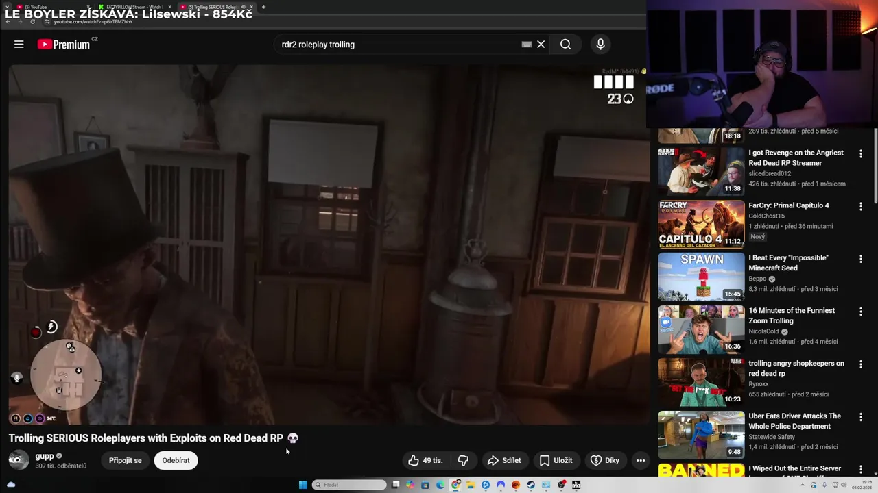
Task: Open NicolsCold channel link
Action: tap(764, 332)
